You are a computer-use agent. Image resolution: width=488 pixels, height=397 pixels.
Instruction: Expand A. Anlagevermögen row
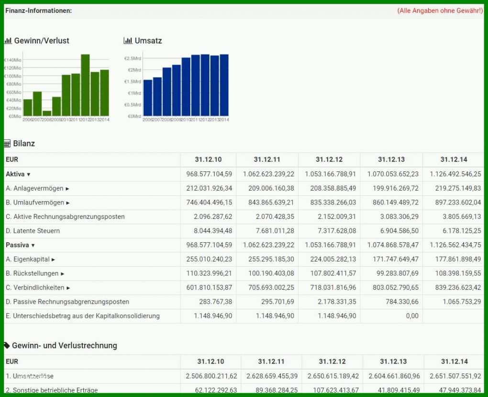pyautogui.click(x=67, y=189)
